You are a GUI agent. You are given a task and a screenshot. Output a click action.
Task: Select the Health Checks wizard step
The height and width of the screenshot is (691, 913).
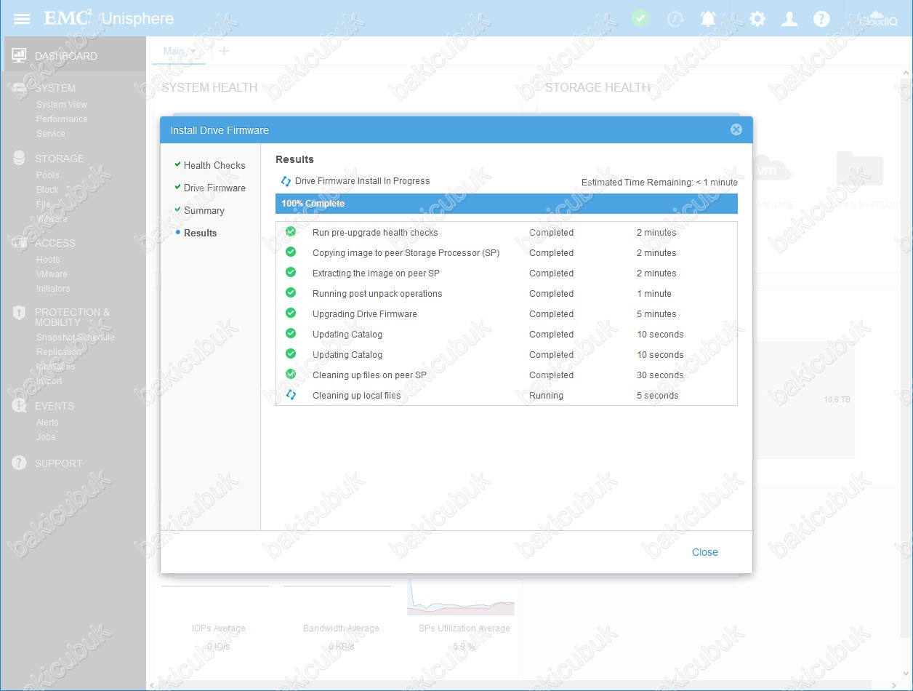pyautogui.click(x=214, y=165)
